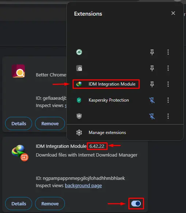Image resolution: width=186 pixels, height=213 pixels.
Task: Unpin the uBlock shield extension
Action: click(152, 116)
